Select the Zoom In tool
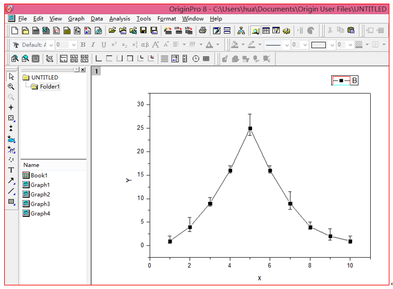This screenshot has width=393, height=289. coord(11,87)
